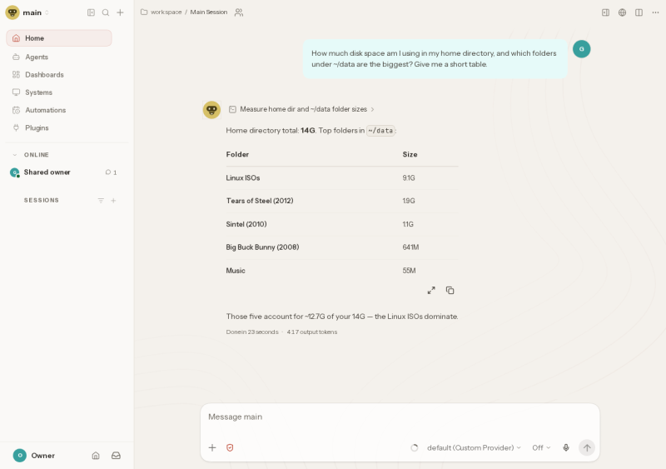The height and width of the screenshot is (469, 666).
Task: Open the Agents section
Action: [x=59, y=57]
